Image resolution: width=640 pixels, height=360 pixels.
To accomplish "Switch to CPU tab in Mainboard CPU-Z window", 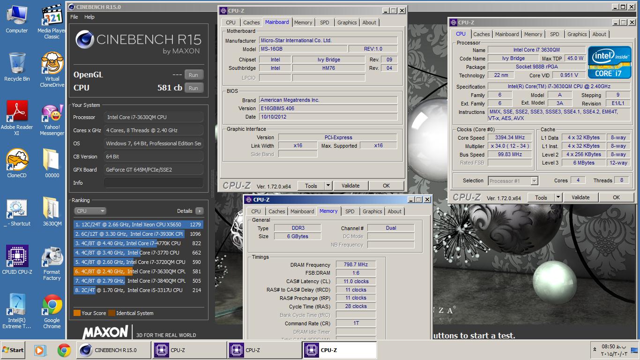I will tap(231, 22).
